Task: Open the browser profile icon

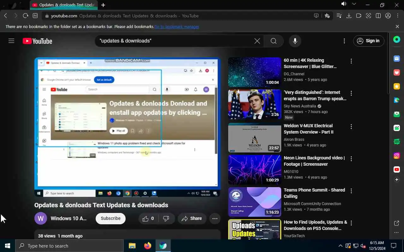Action: click(388, 16)
